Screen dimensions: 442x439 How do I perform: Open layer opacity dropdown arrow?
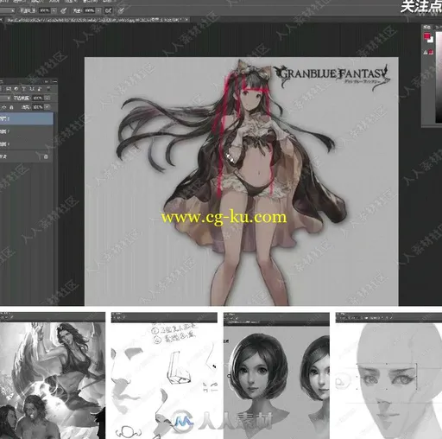(x=47, y=98)
